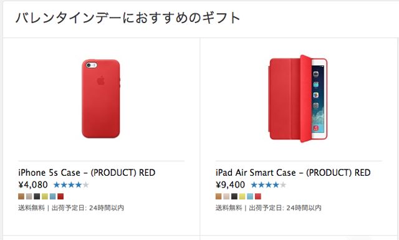The height and width of the screenshot is (240, 399).
Task: Select beige swatch for iPhone 5s Case
Action: (x=29, y=196)
